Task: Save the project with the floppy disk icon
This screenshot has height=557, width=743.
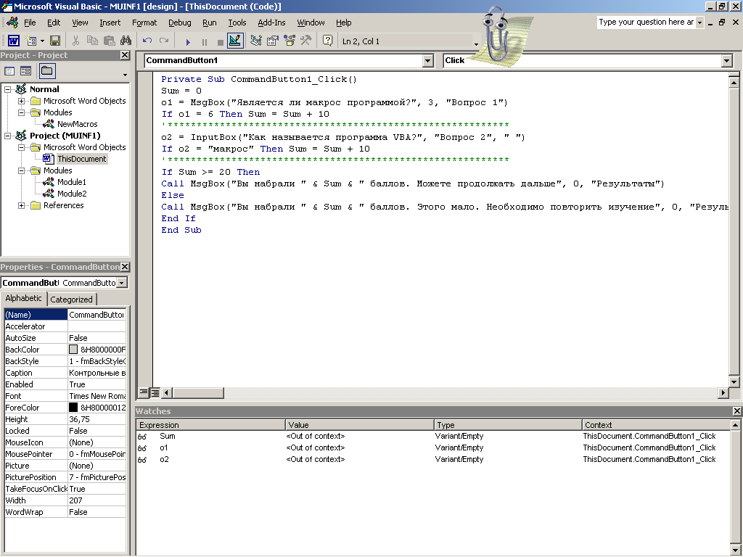Action: pyautogui.click(x=55, y=41)
